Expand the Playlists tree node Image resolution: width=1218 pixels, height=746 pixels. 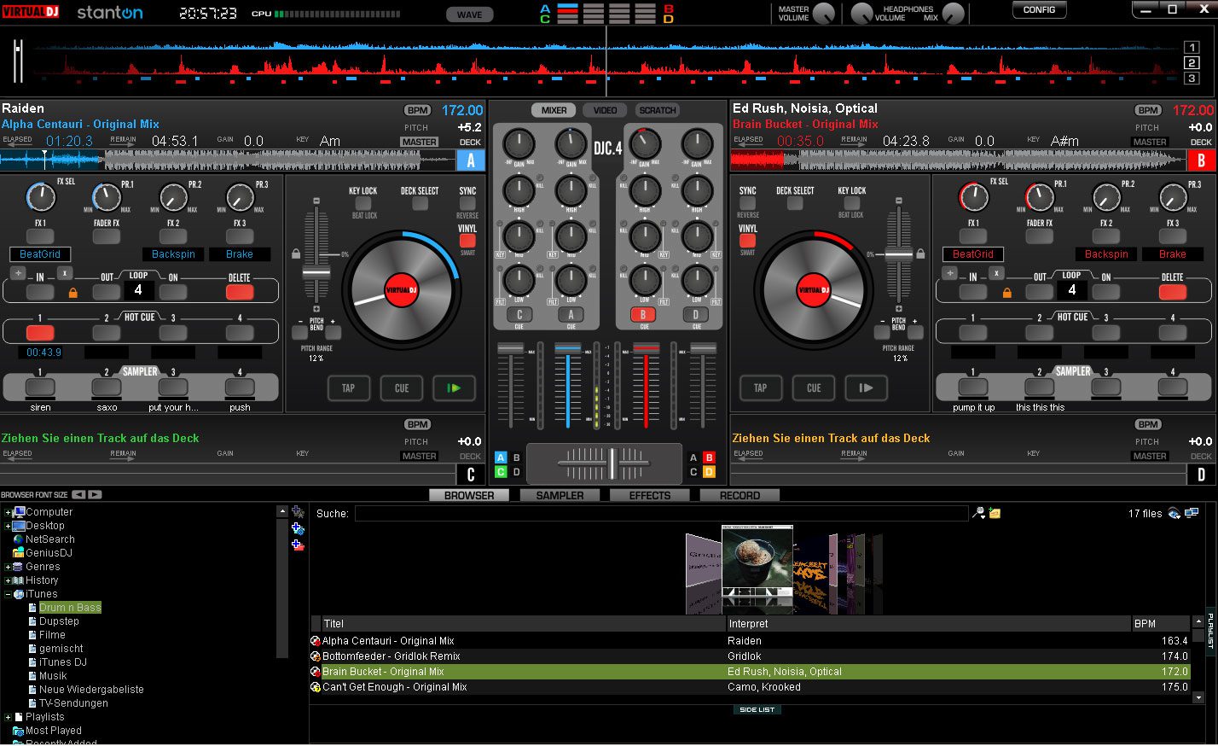tap(9, 717)
